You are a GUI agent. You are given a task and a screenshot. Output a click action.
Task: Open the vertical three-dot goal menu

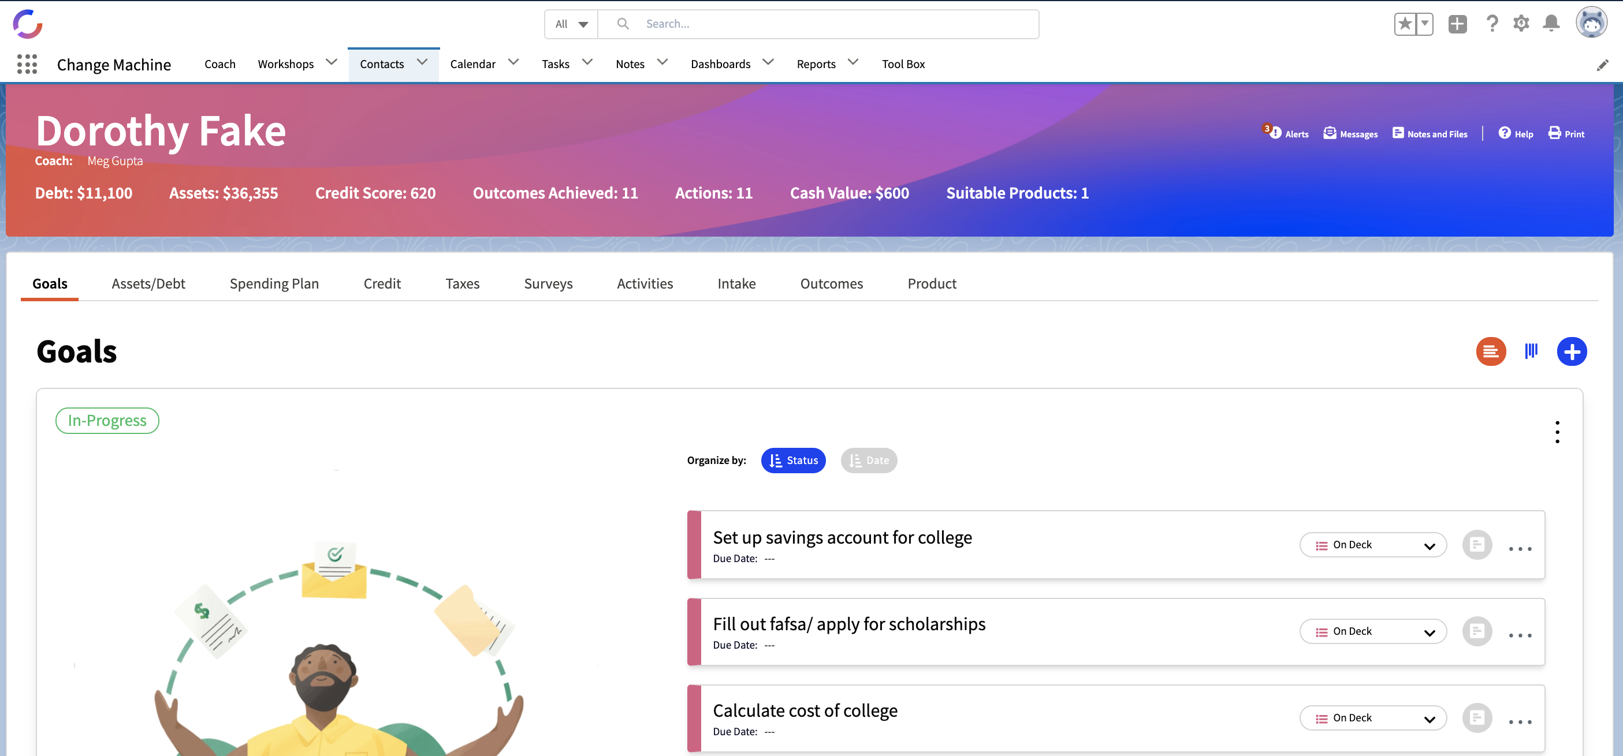[1557, 432]
